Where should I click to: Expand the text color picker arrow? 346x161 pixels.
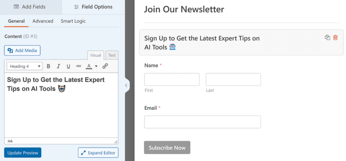tap(96, 66)
